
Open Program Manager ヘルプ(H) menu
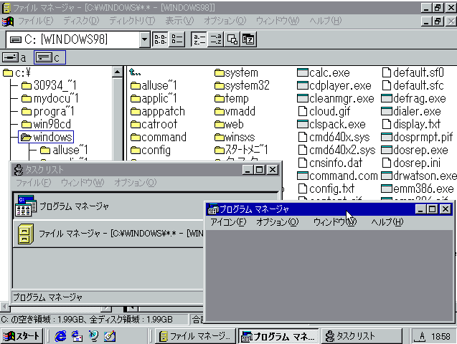(387, 222)
